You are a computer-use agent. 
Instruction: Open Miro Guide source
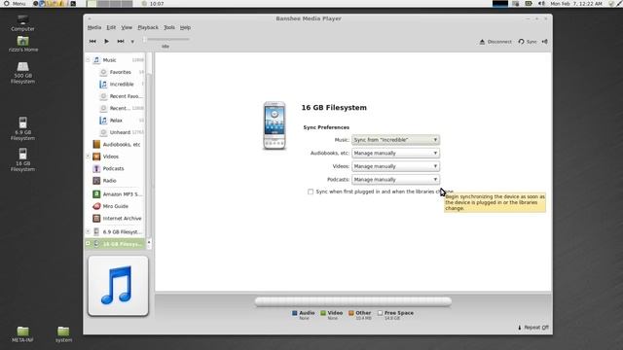pos(115,206)
